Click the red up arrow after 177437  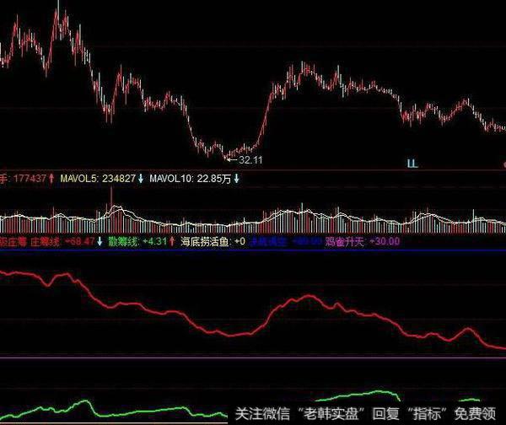coord(51,178)
